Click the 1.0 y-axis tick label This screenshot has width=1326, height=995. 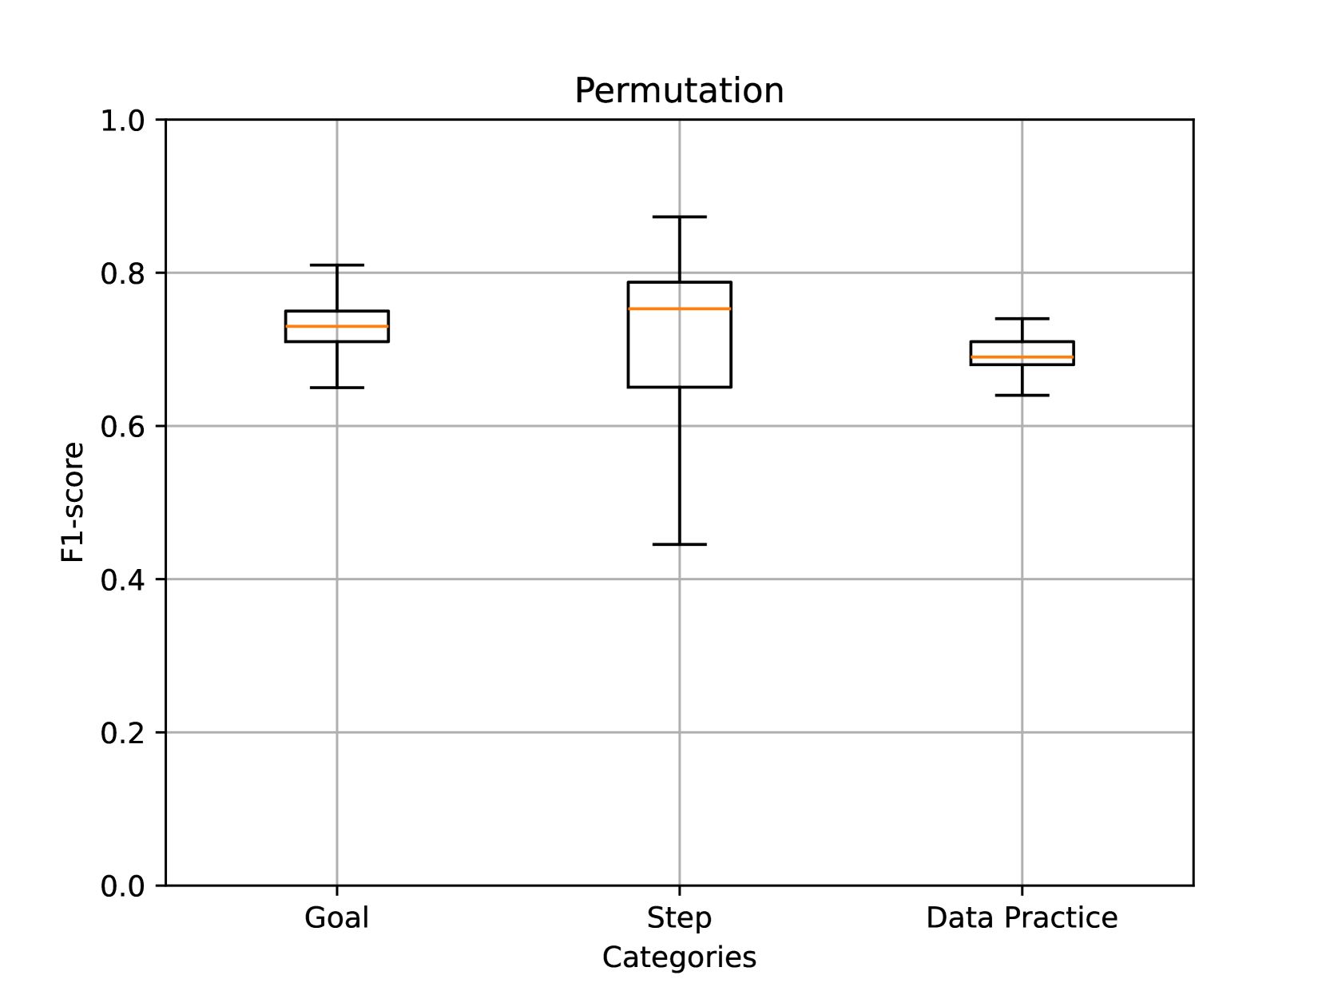click(122, 121)
